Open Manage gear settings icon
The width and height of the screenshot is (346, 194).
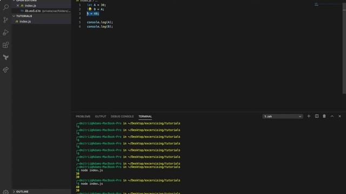tap(6, 192)
